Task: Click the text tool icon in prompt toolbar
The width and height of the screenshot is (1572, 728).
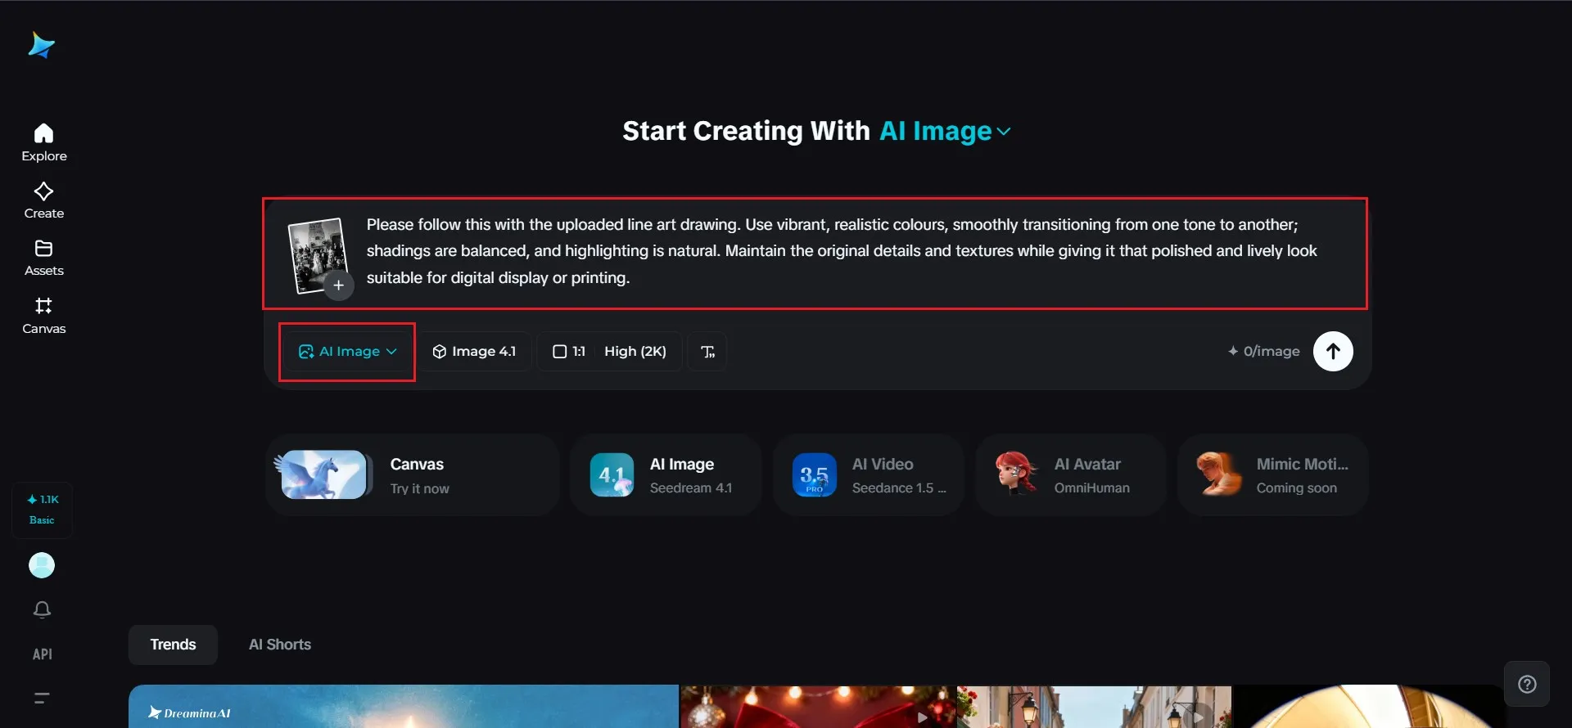Action: [707, 352]
